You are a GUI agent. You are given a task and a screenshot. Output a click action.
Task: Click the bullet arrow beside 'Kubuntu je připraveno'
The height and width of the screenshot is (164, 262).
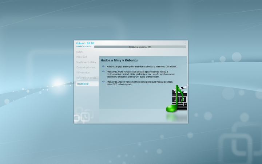[x=103, y=66]
